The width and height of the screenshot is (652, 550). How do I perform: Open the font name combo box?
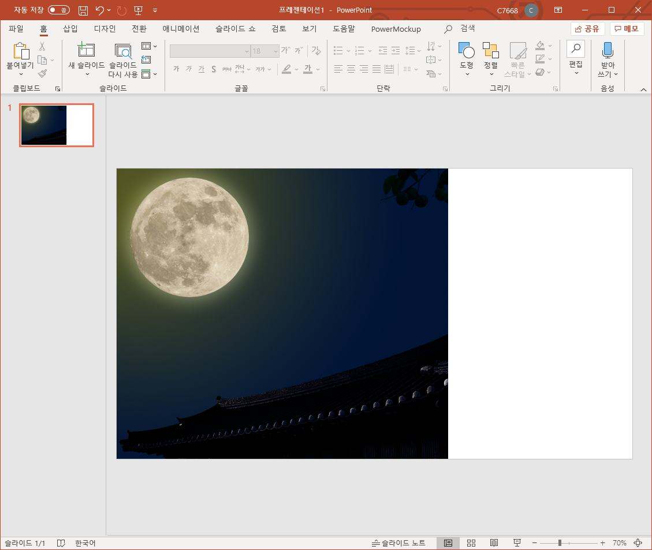[x=210, y=51]
